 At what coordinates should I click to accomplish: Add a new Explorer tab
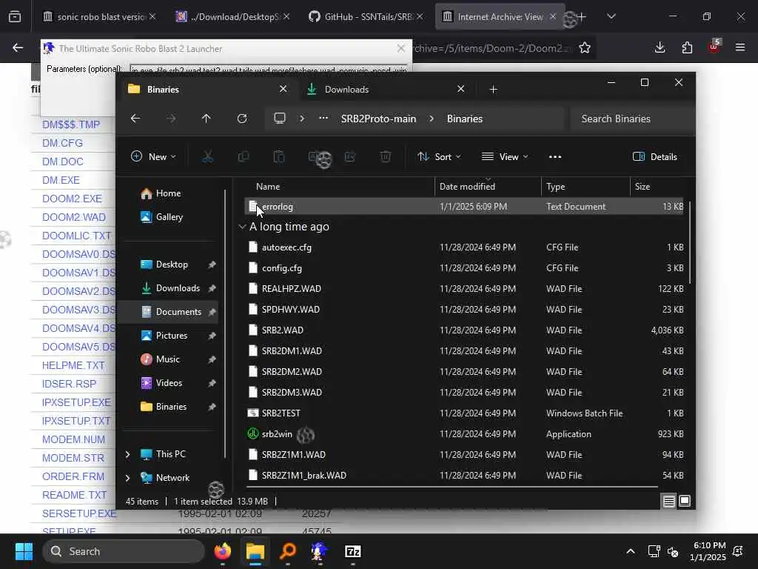point(493,90)
